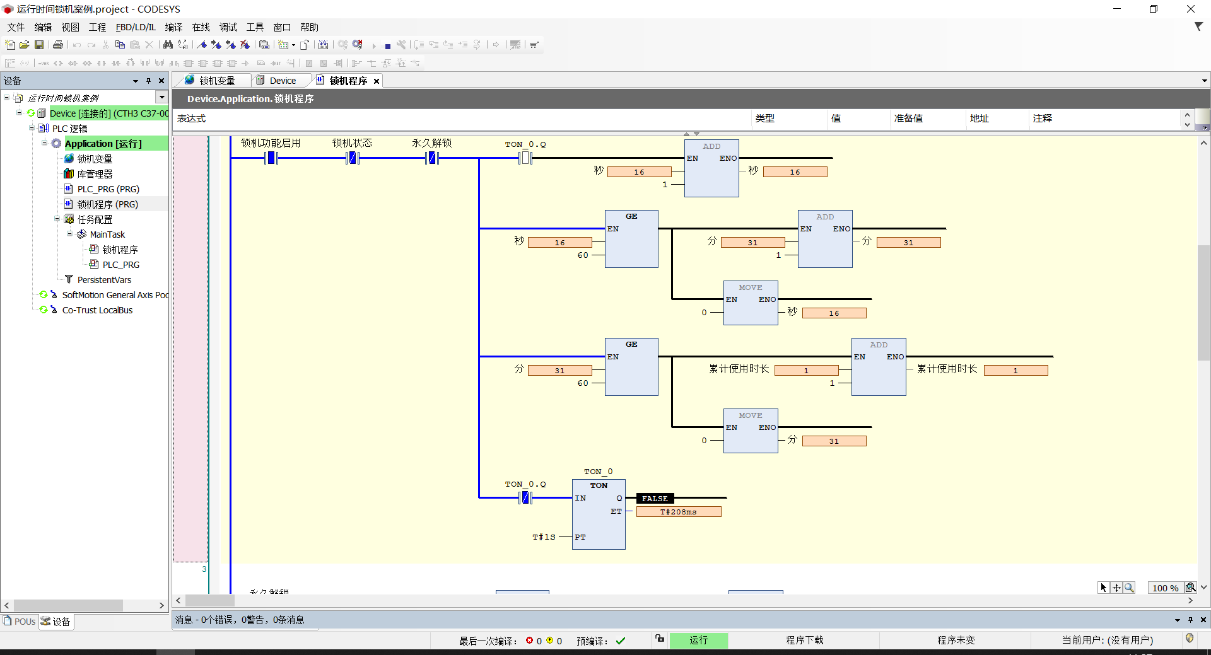Open Find with the binoculars icon
Image resolution: width=1211 pixels, height=655 pixels.
coord(168,45)
